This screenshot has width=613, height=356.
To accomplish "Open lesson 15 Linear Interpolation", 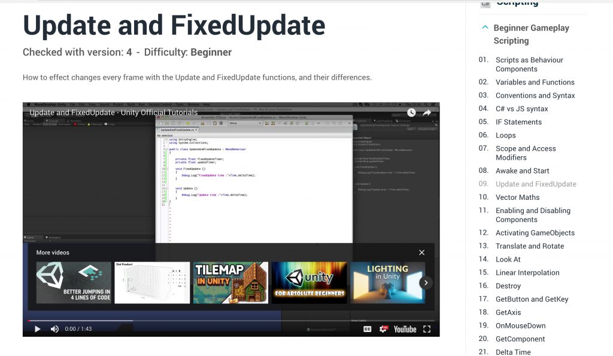I will click(529, 273).
